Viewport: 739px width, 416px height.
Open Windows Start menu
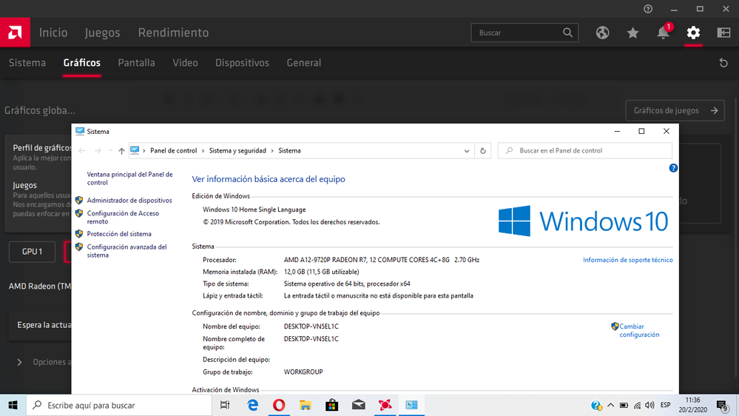[13, 405]
